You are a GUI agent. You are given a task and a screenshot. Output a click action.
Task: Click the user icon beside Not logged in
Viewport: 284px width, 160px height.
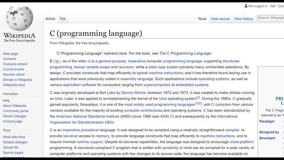pos(246,6)
